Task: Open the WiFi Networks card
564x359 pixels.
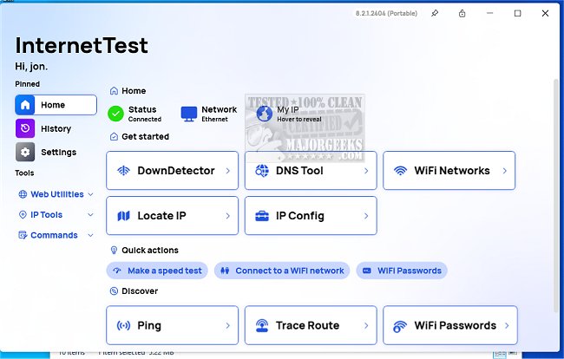Action: click(449, 171)
